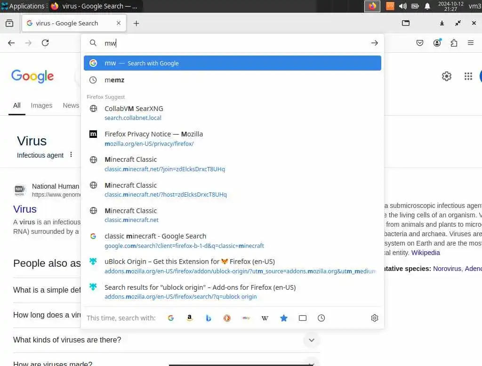The width and height of the screenshot is (482, 366).
Task: Open the Firefox list all tabs button
Action: point(9,24)
